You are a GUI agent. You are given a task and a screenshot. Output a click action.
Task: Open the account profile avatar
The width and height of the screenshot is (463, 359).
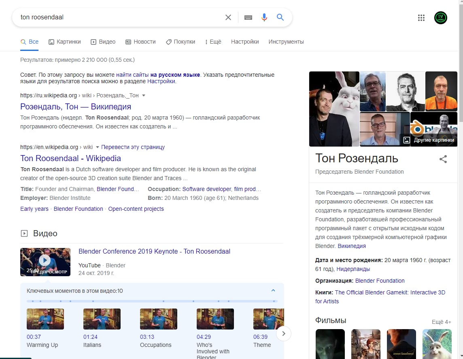click(x=441, y=18)
